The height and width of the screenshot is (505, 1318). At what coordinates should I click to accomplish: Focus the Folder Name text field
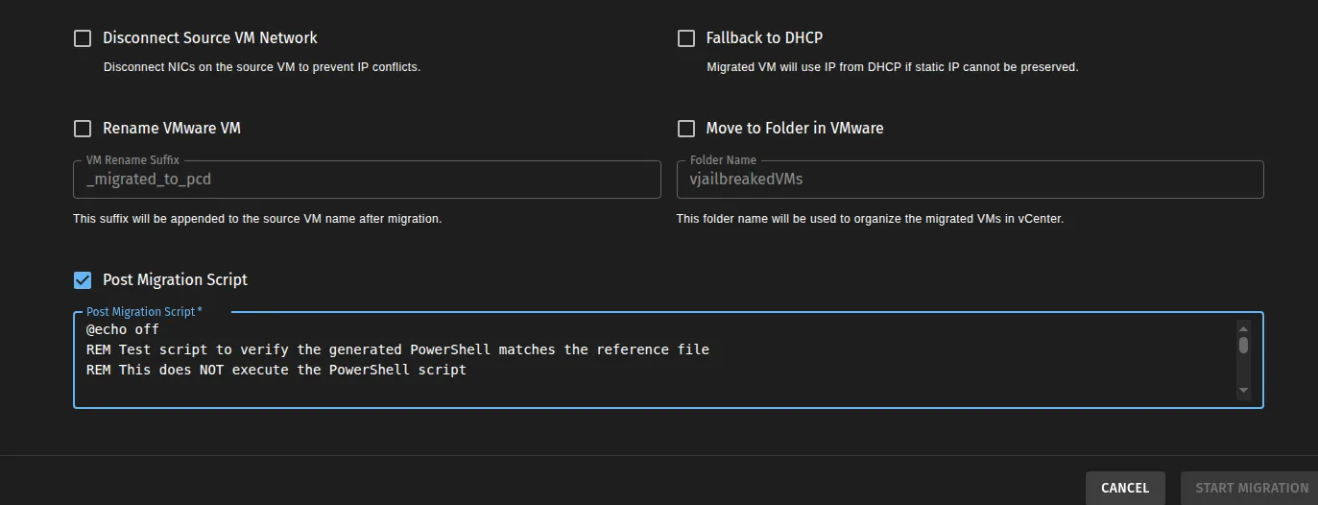tap(970, 180)
